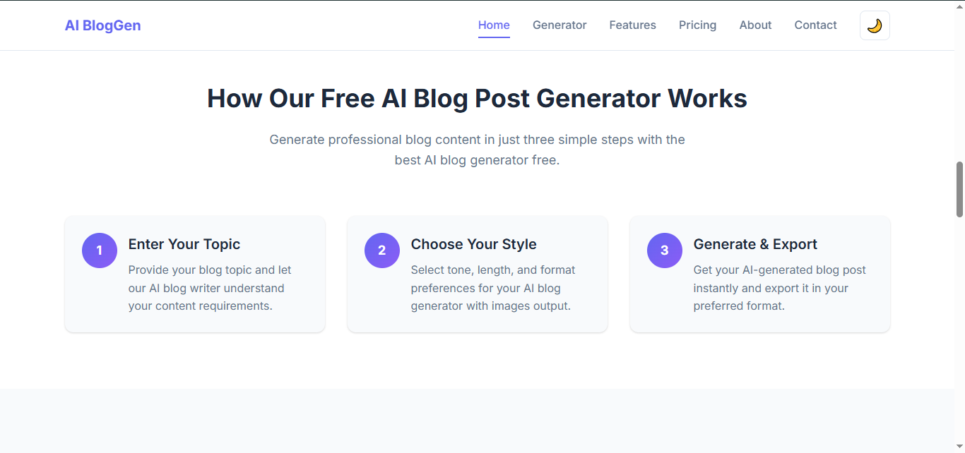This screenshot has width=965, height=453.
Task: Click the main heading about how the generator works
Action: tap(477, 98)
